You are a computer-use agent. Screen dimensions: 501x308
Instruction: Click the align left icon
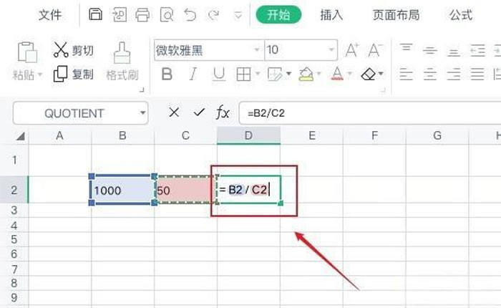point(406,74)
